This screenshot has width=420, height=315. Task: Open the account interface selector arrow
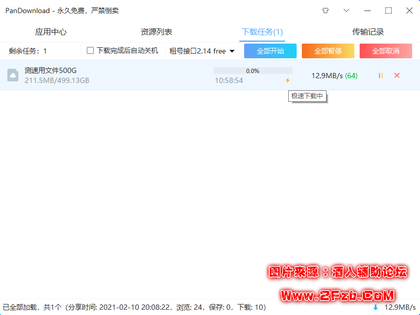(232, 51)
